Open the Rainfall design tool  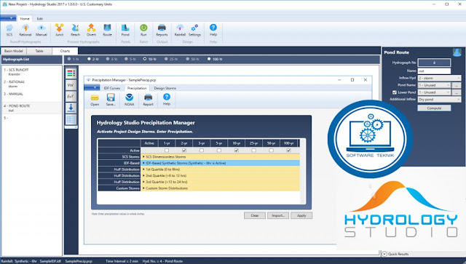pos(180,31)
